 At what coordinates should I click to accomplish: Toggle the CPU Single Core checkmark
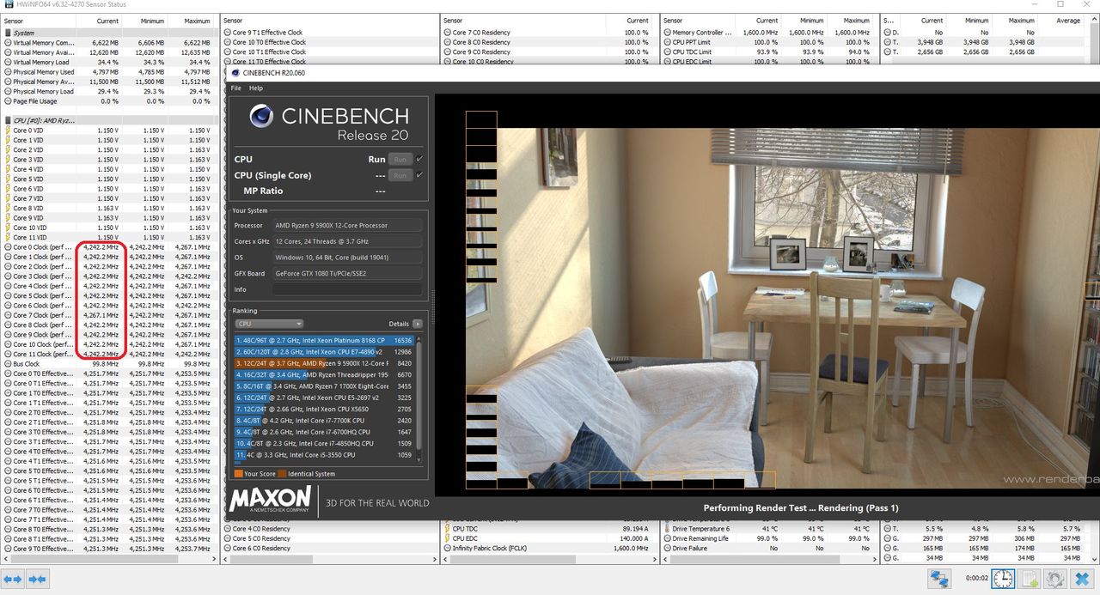tap(419, 175)
